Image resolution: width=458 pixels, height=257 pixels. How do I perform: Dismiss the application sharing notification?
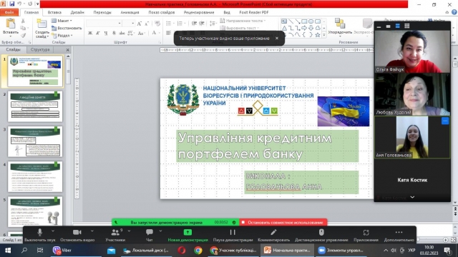coord(277,38)
